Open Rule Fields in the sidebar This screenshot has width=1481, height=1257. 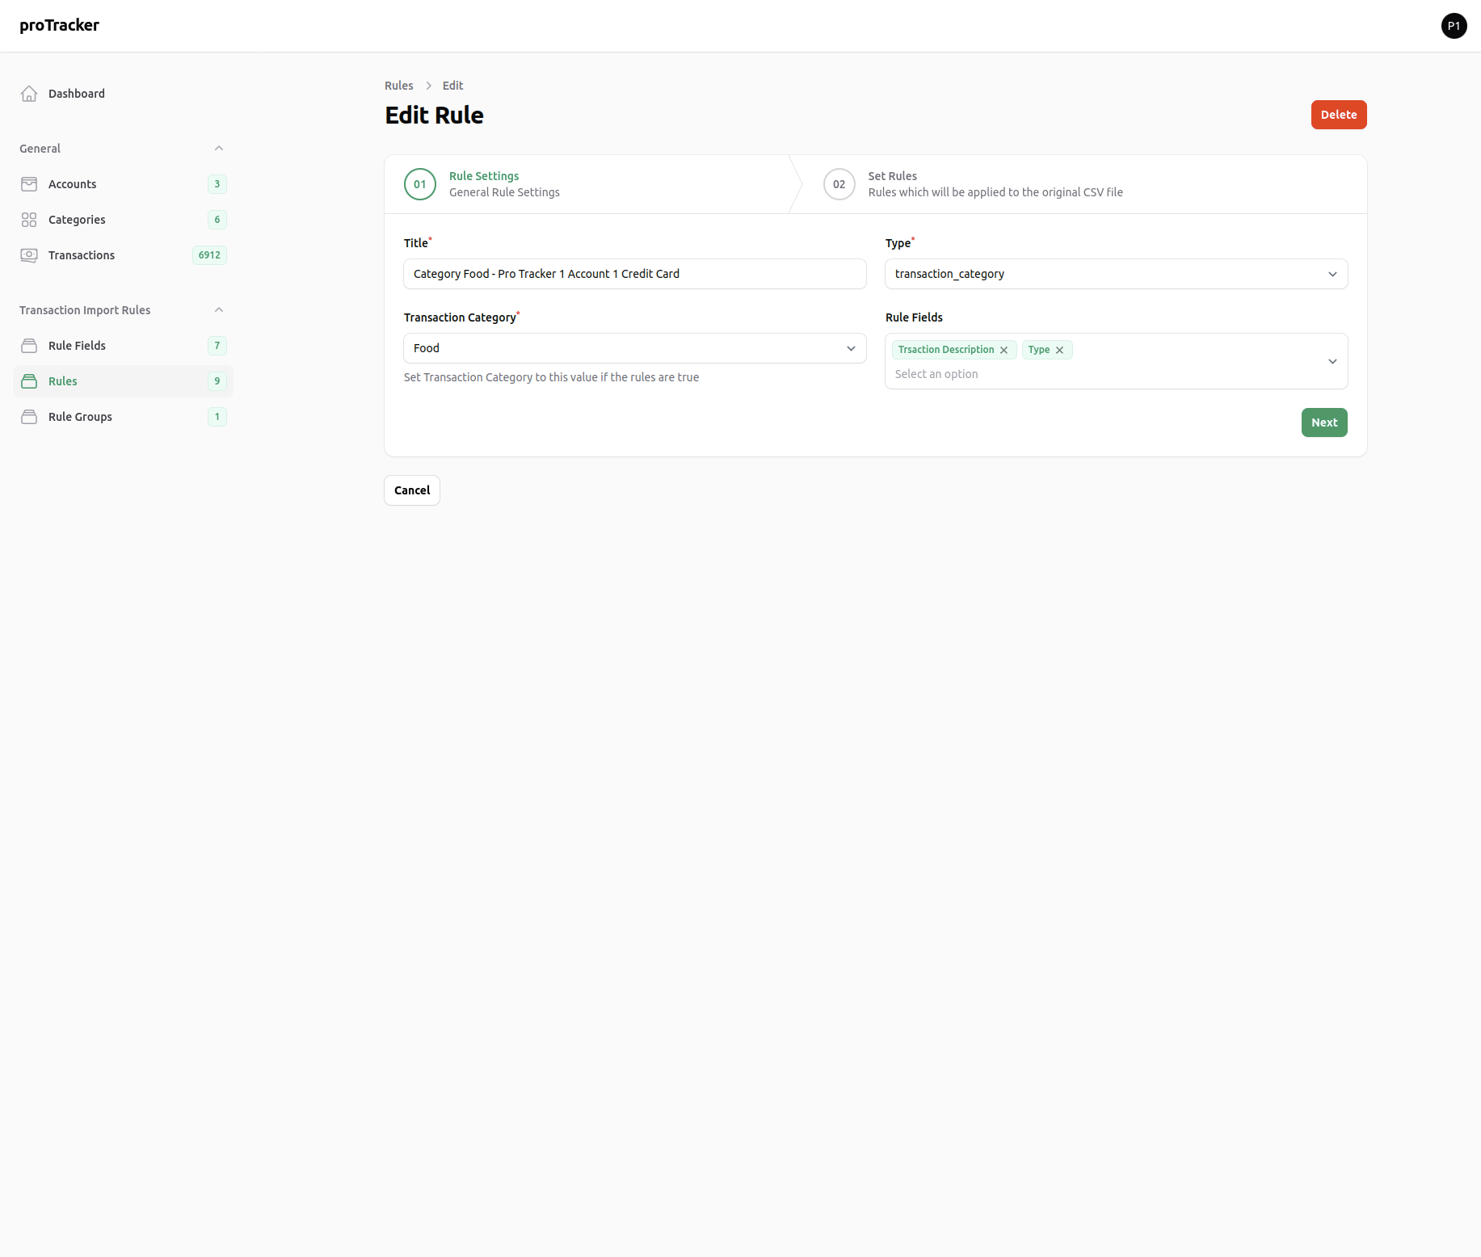click(x=123, y=346)
